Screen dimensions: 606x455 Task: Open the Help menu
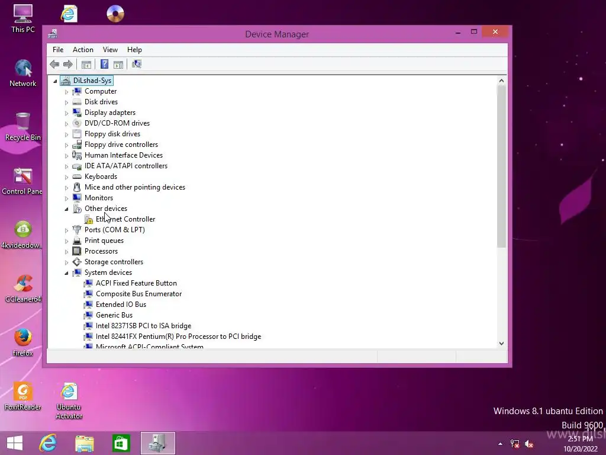[134, 50]
